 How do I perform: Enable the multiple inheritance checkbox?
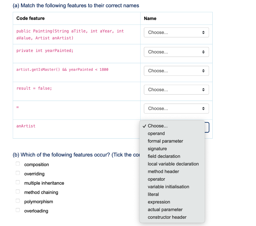[18, 182]
